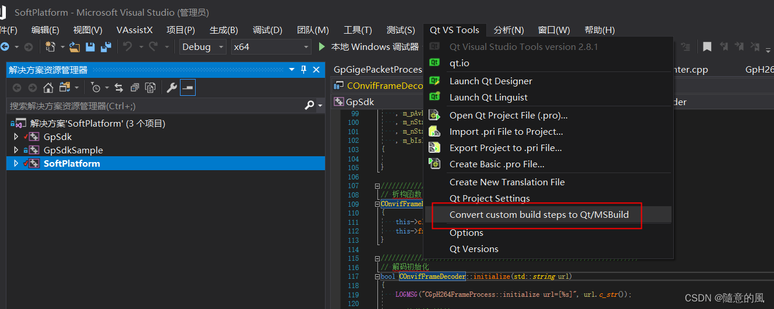
Task: Go to Home in Solution Explorer toolbar
Action: tap(48, 88)
